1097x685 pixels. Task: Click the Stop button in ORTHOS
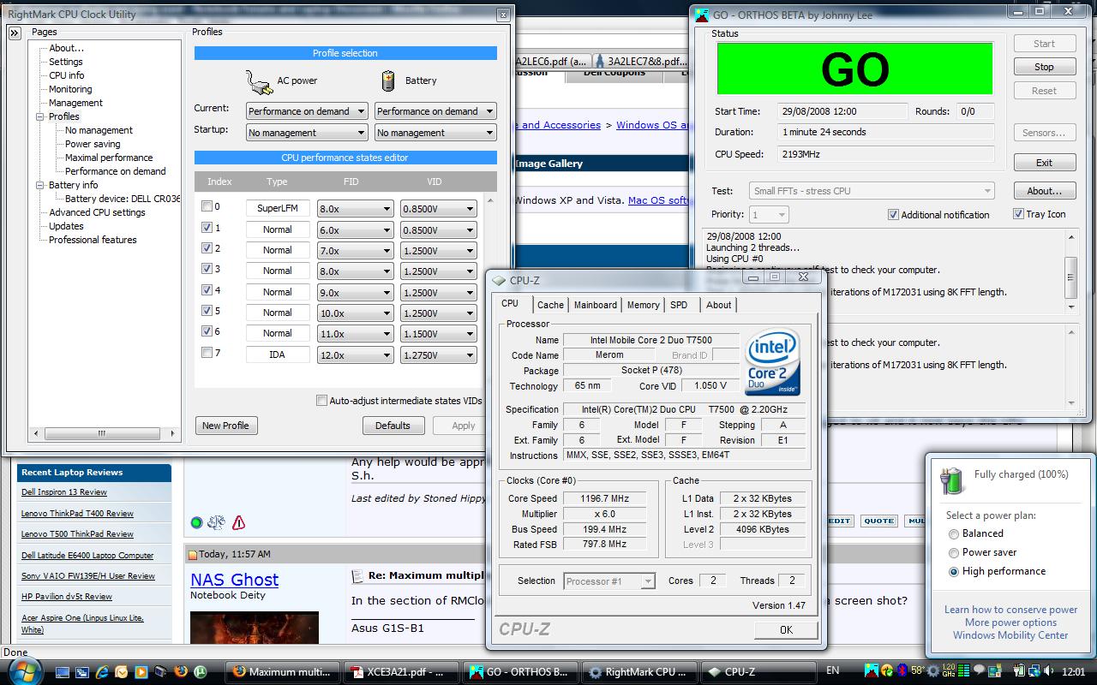1044,67
